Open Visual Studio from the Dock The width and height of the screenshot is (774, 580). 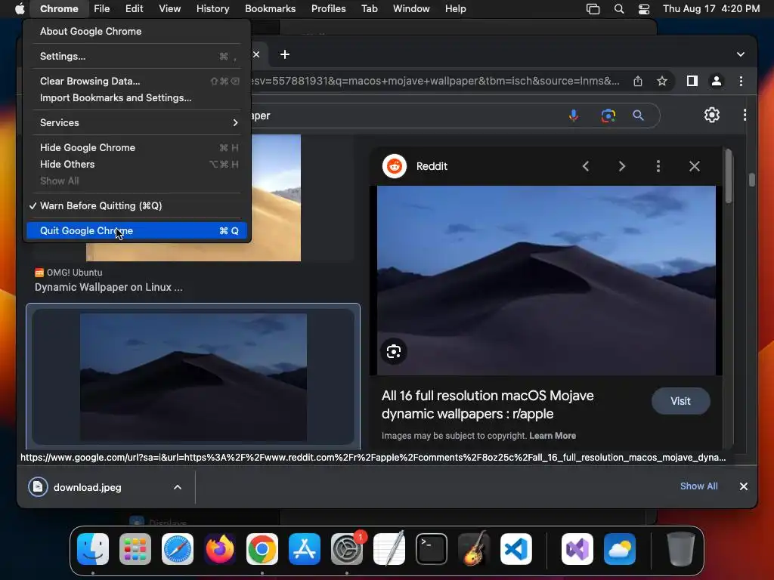[x=577, y=549]
